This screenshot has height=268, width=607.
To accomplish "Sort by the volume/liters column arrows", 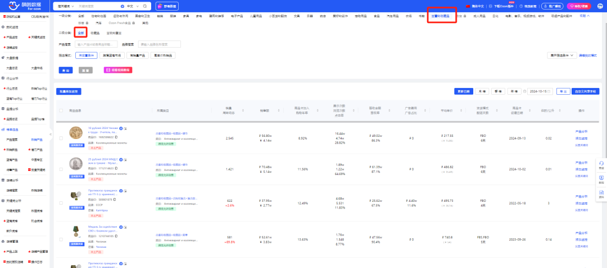I will pyautogui.click(x=559, y=111).
